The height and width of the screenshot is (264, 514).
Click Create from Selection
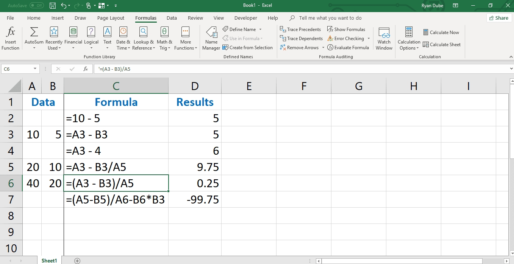248,48
